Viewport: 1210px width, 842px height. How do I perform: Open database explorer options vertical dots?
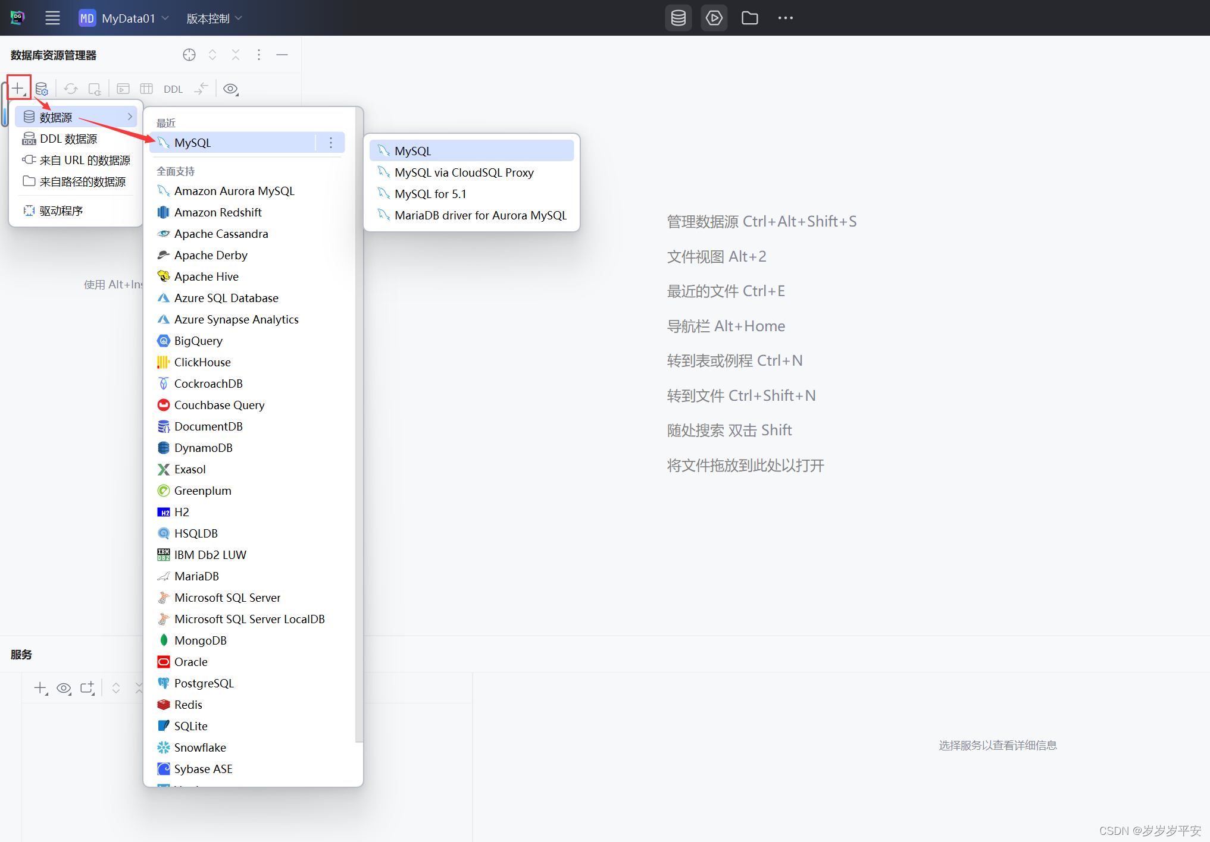pos(259,55)
